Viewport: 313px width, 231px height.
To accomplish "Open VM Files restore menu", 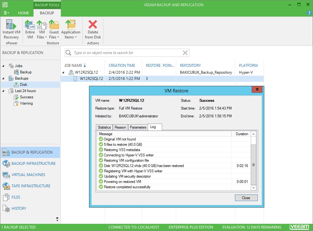I will [42, 29].
